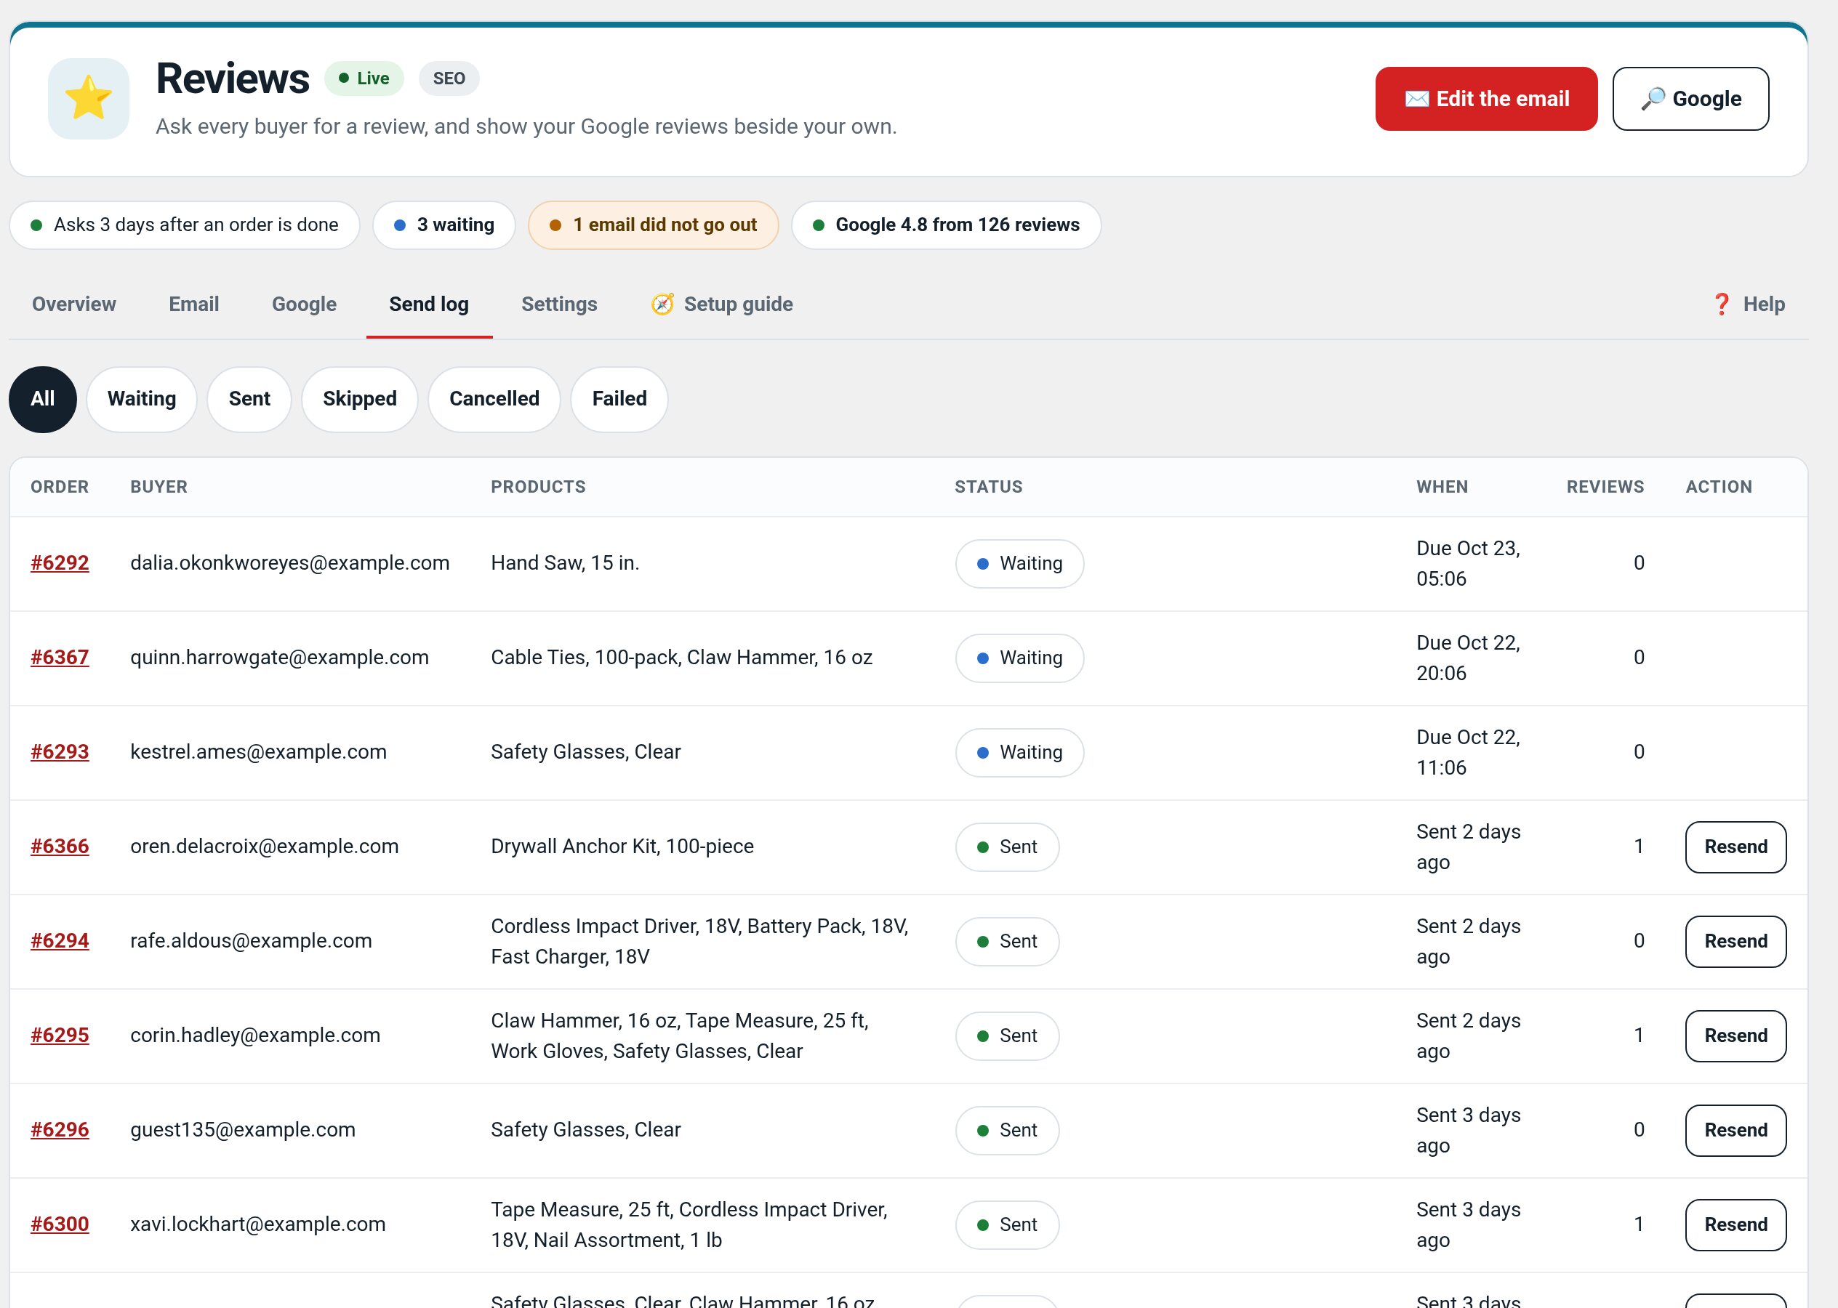Click the red question mark Help icon
The width and height of the screenshot is (1838, 1308).
click(x=1720, y=304)
